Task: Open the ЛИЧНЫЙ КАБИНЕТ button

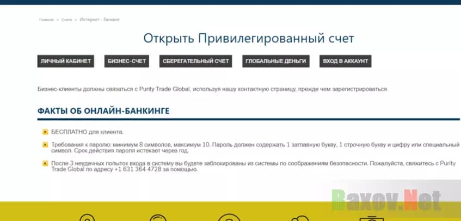Action: [65, 61]
